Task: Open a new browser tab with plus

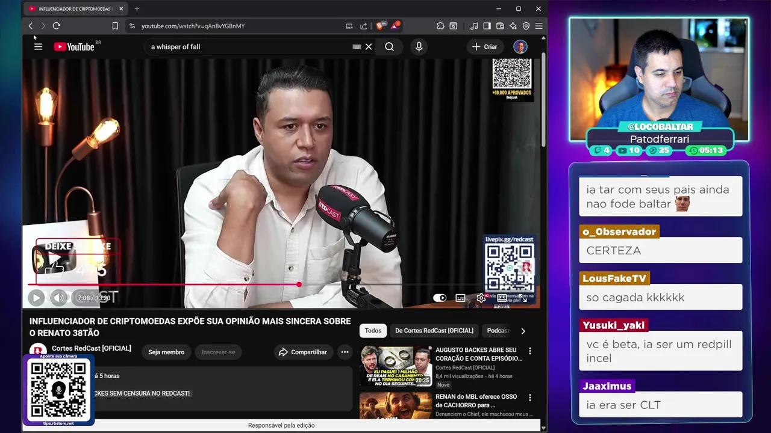Action: click(x=137, y=9)
